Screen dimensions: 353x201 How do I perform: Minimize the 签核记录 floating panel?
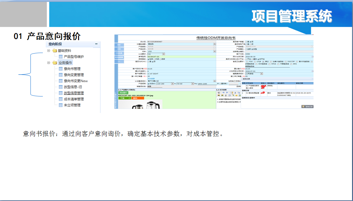pos(313,79)
